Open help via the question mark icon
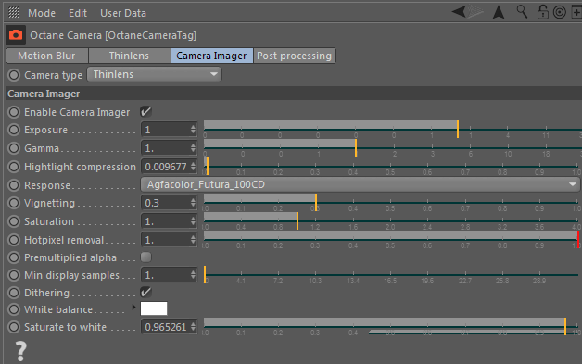 click(x=20, y=351)
